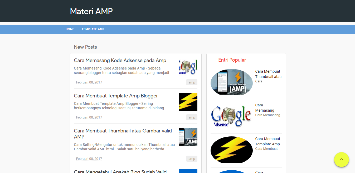Open post title Cara Memasang Kode Adsense pada Amp
This screenshot has width=355, height=173.
click(x=120, y=60)
